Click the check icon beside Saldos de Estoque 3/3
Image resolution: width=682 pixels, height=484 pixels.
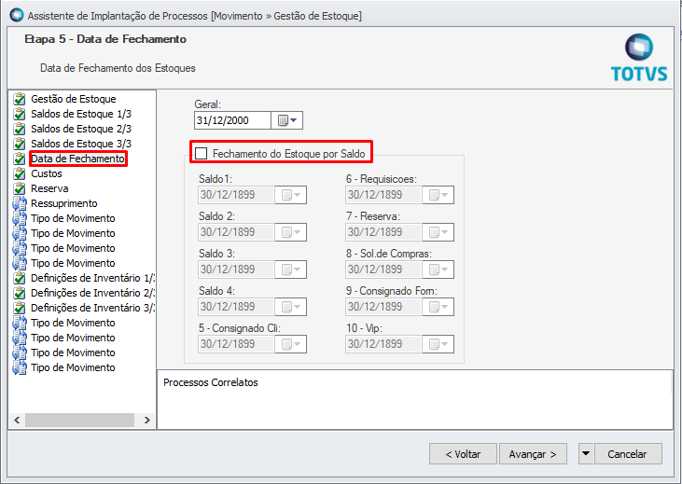[20, 144]
